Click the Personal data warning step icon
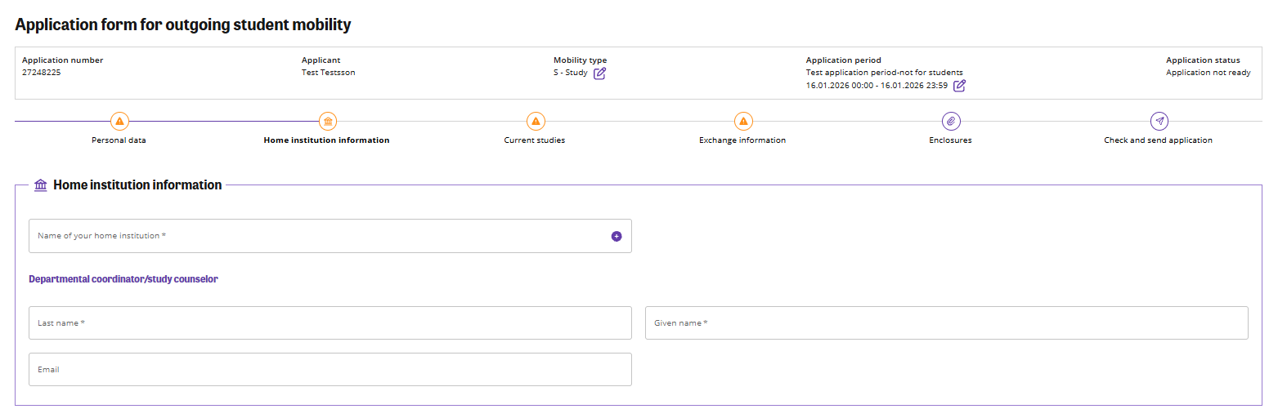1278x418 pixels. pyautogui.click(x=119, y=122)
